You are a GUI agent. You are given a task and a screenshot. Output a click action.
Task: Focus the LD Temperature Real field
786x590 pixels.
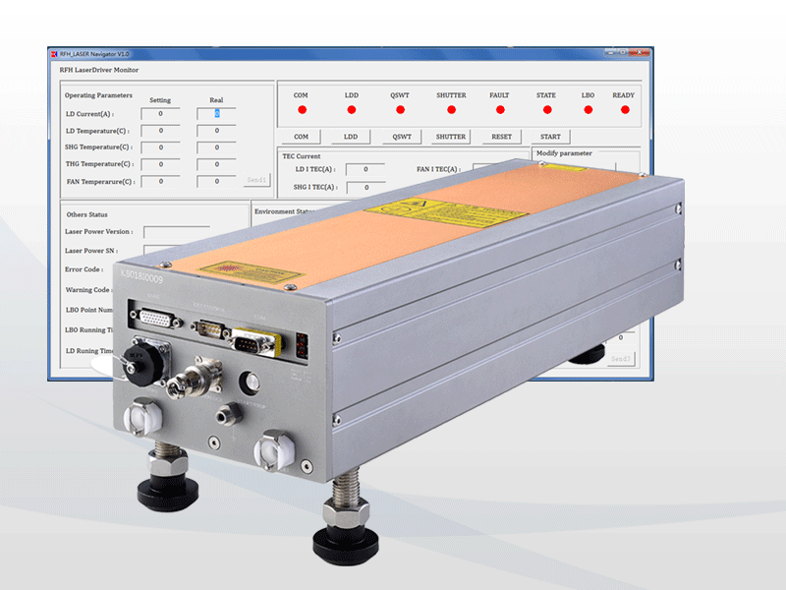pyautogui.click(x=216, y=131)
